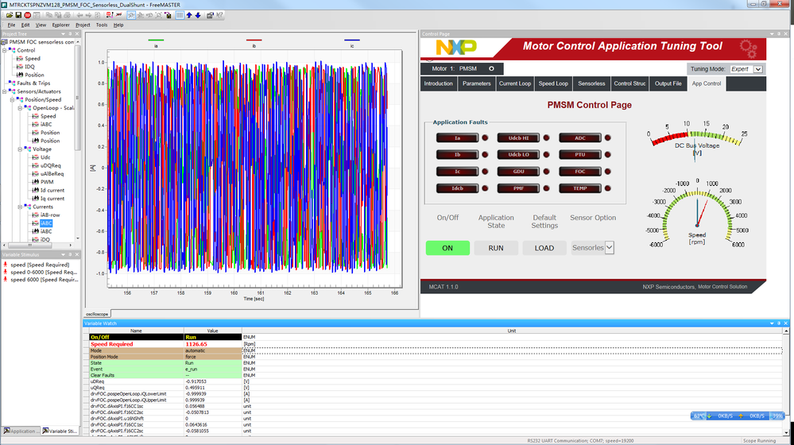Clear the TEMP fault button
Image resolution: width=794 pixels, height=445 pixels.
tap(579, 188)
